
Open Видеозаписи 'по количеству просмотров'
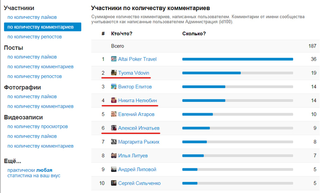pos(38,127)
